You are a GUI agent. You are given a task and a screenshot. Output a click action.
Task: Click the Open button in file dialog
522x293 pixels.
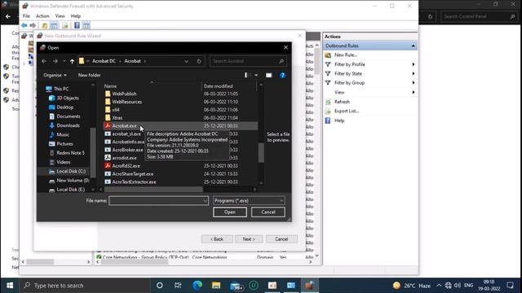click(230, 212)
